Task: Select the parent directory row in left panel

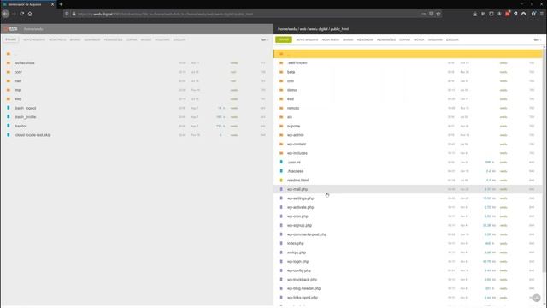Action: (137, 54)
